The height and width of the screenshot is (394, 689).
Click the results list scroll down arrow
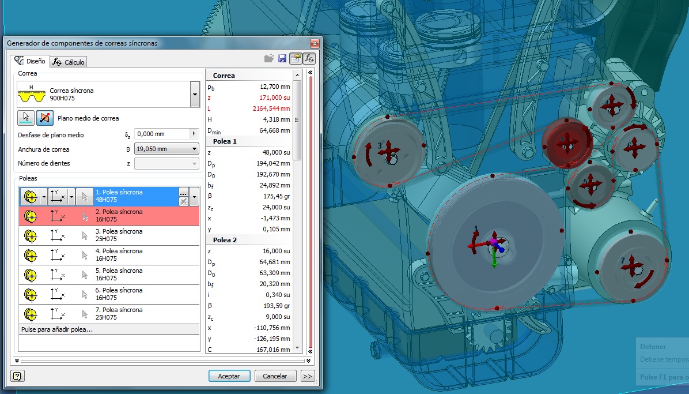[297, 348]
